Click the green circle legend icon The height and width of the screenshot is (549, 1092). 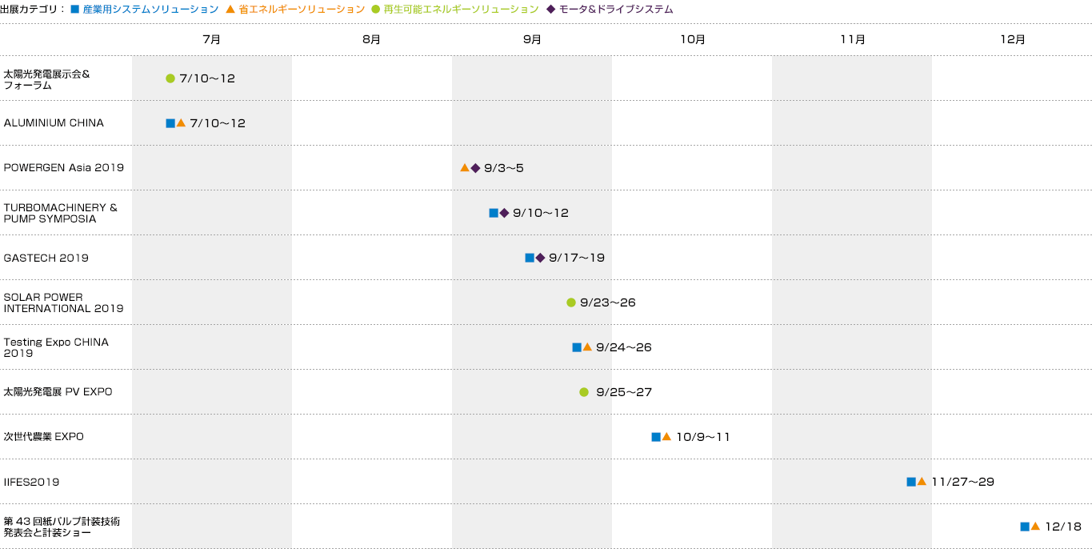point(376,10)
